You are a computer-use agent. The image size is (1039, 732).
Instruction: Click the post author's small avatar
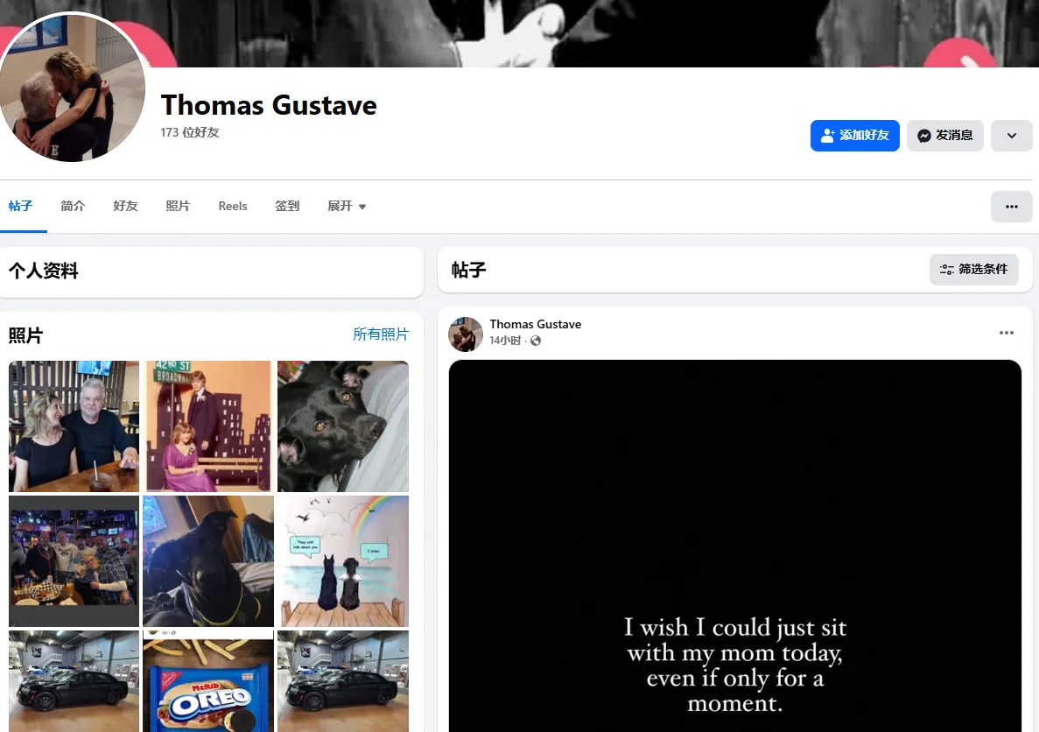pyautogui.click(x=465, y=334)
